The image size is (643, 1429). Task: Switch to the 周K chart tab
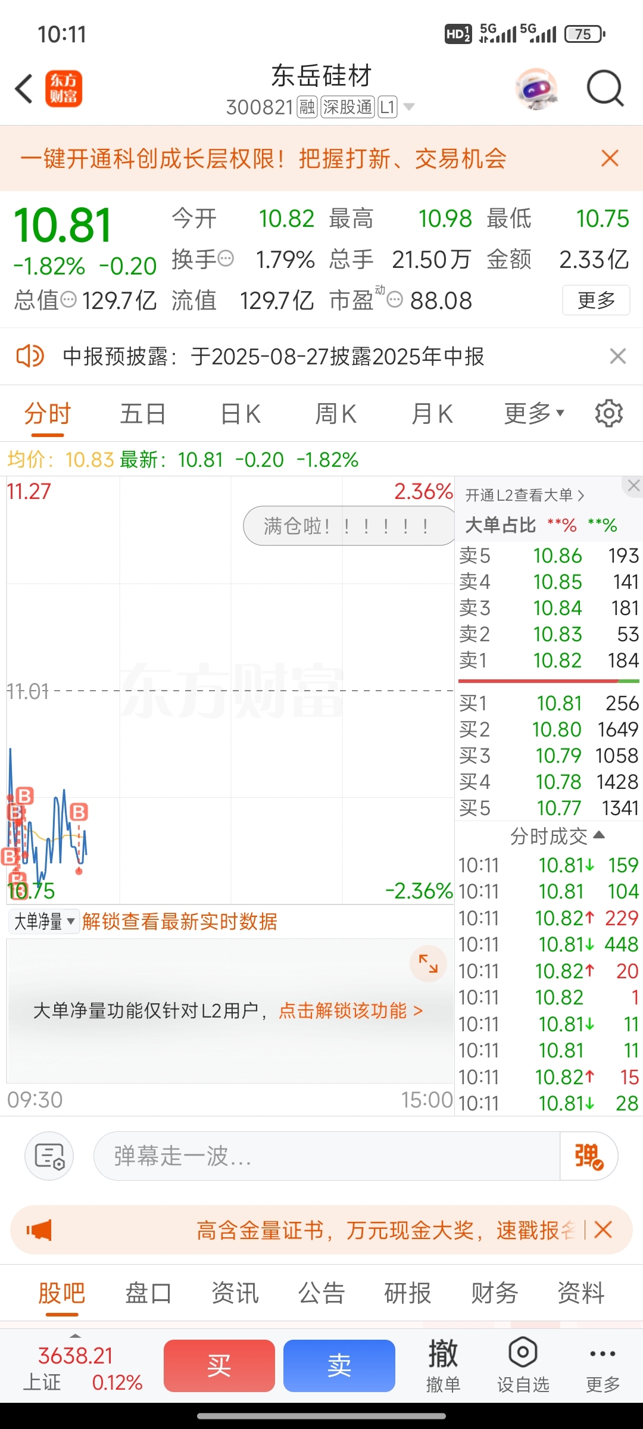(336, 413)
